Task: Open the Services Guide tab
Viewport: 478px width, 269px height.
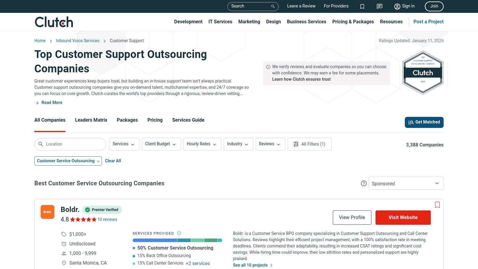Action: coord(188,120)
